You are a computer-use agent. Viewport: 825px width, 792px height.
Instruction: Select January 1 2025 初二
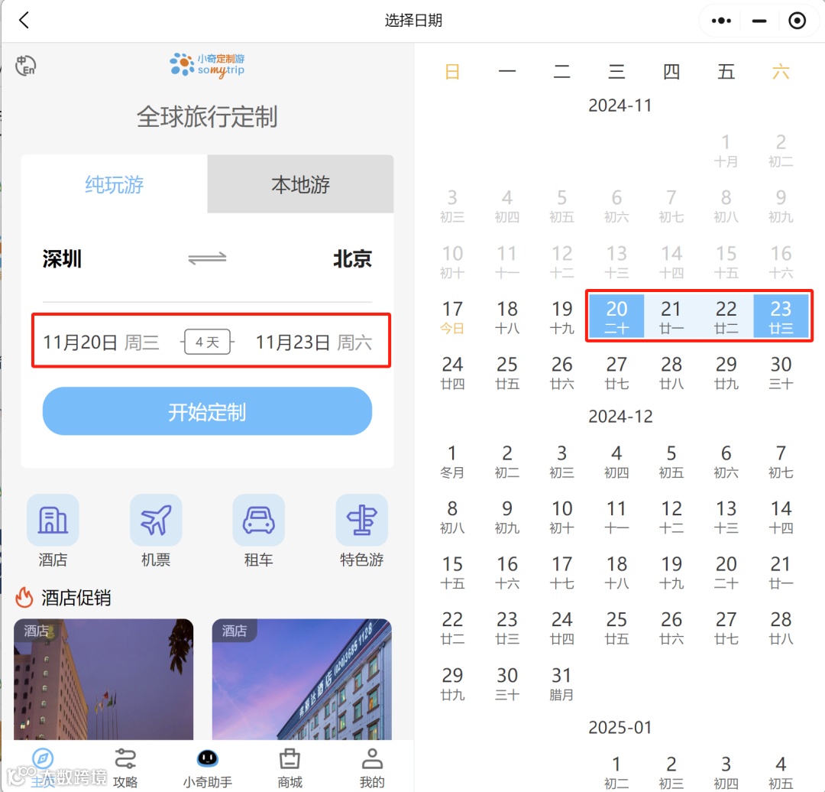pyautogui.click(x=616, y=771)
